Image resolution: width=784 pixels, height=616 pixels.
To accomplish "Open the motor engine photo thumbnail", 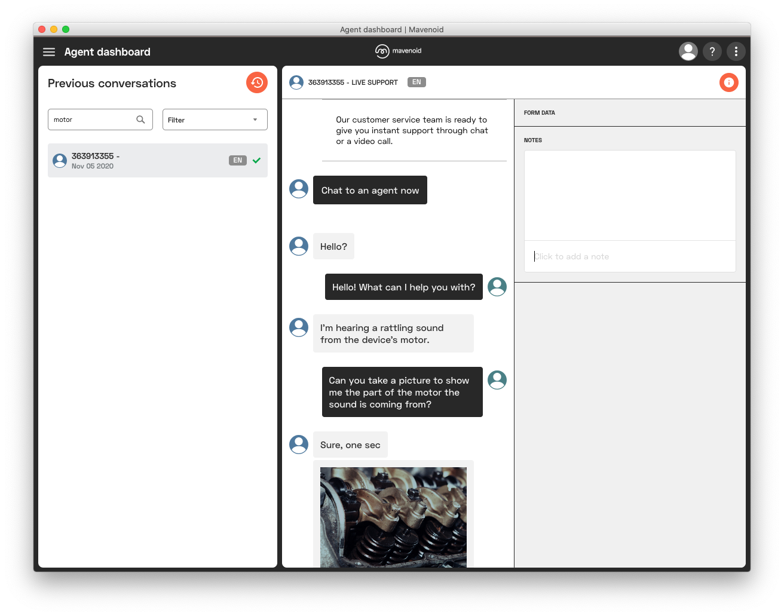I will tap(393, 517).
